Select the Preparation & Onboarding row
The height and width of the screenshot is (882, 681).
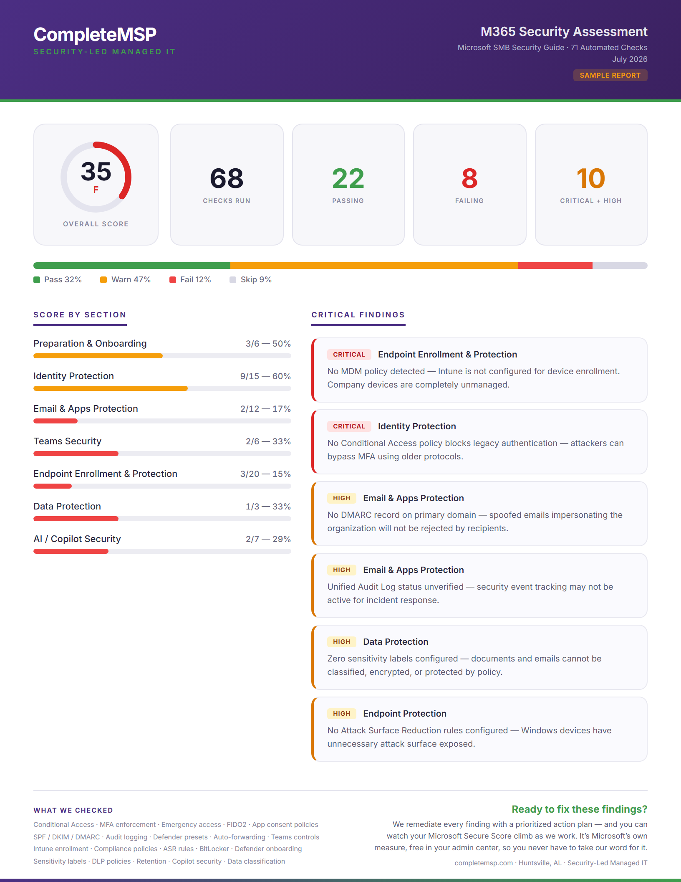coord(162,348)
